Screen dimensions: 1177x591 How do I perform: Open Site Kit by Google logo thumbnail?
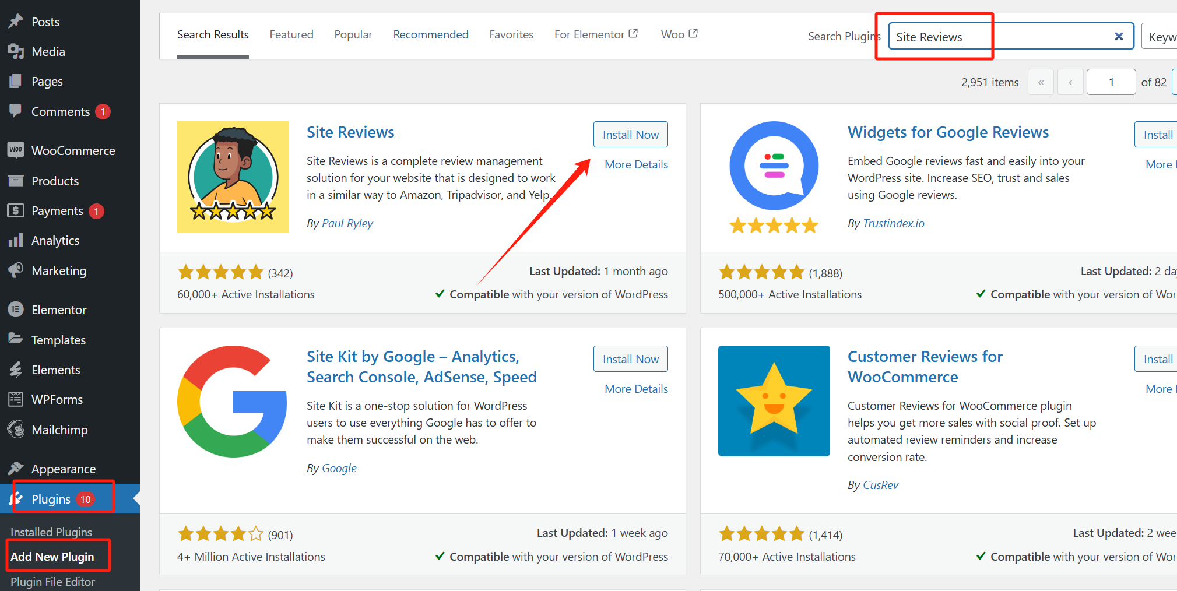point(233,402)
